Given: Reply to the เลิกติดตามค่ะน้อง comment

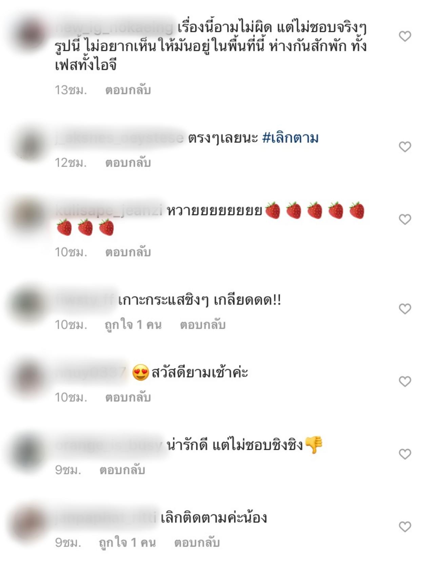Looking at the screenshot, I should 197,543.
